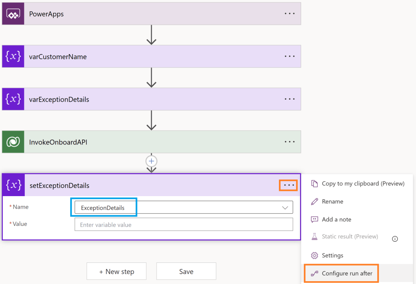416x284 pixels.
Task: Click the setExceptionDetails ellipsis menu button
Action: pyautogui.click(x=288, y=186)
